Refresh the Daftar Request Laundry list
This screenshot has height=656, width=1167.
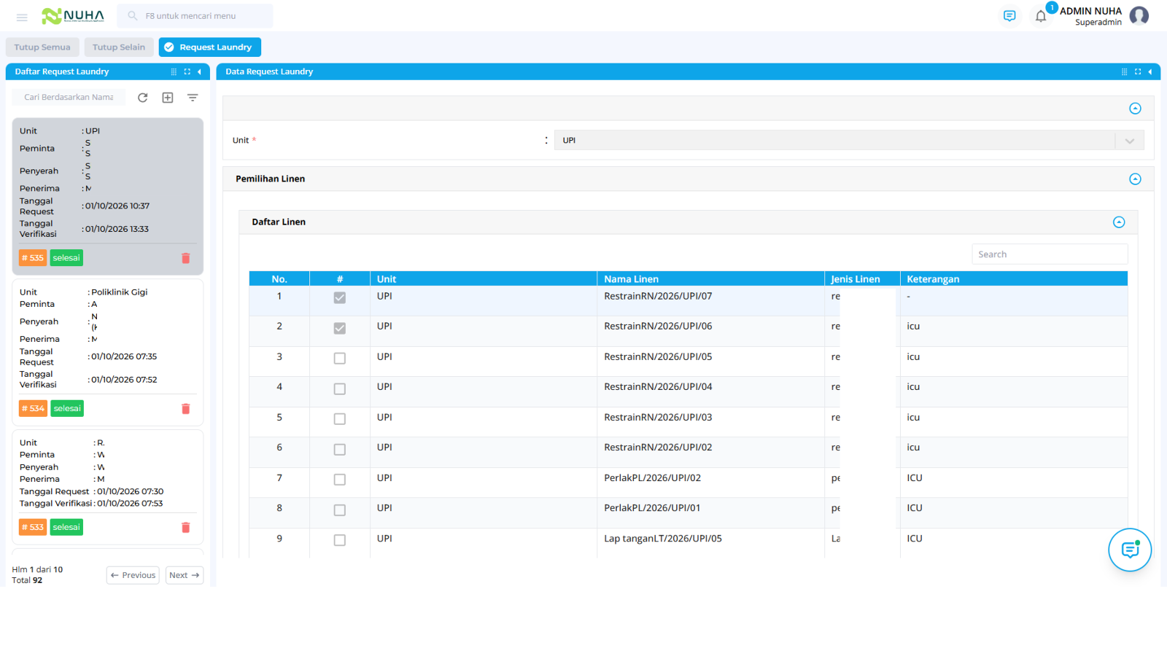(143, 98)
